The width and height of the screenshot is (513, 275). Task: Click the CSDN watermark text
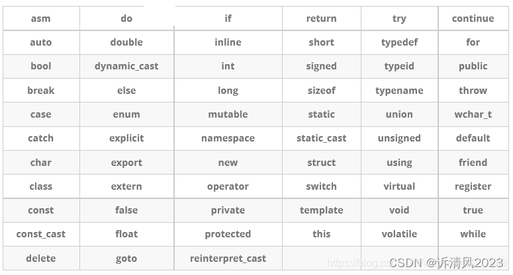pyautogui.click(x=446, y=262)
